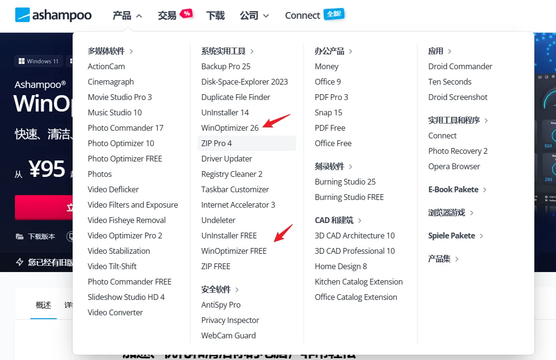Open the 下载 menu item
The width and height of the screenshot is (556, 360).
pyautogui.click(x=215, y=15)
